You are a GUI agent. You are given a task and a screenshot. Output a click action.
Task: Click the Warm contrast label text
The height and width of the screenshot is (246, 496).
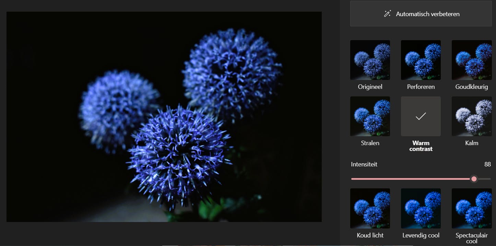pyautogui.click(x=421, y=146)
